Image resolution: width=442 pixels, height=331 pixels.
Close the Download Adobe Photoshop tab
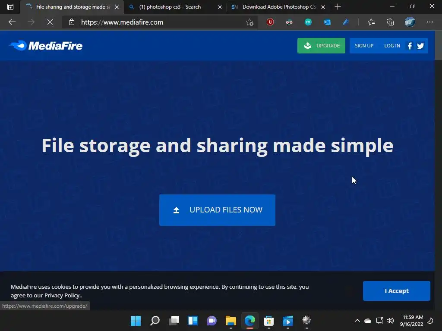[x=323, y=7]
